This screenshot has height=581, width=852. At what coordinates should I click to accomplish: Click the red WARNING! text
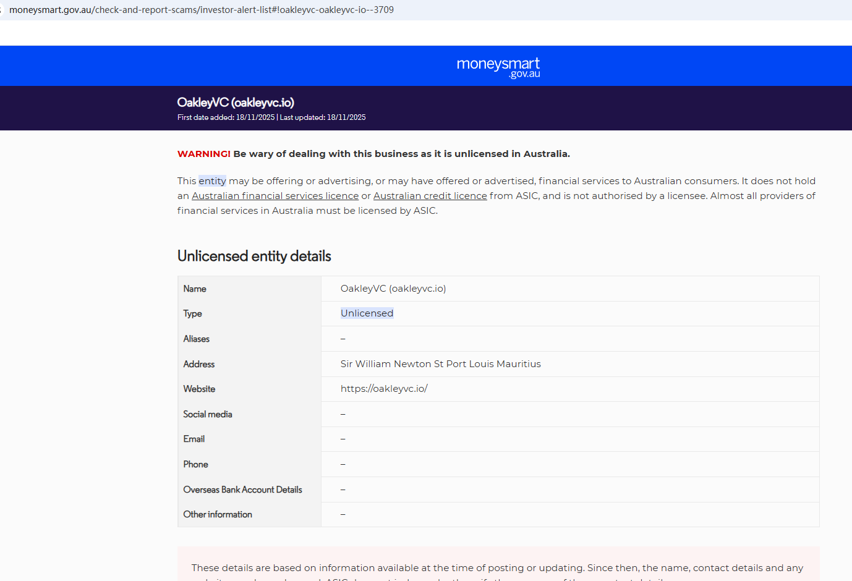(x=203, y=154)
